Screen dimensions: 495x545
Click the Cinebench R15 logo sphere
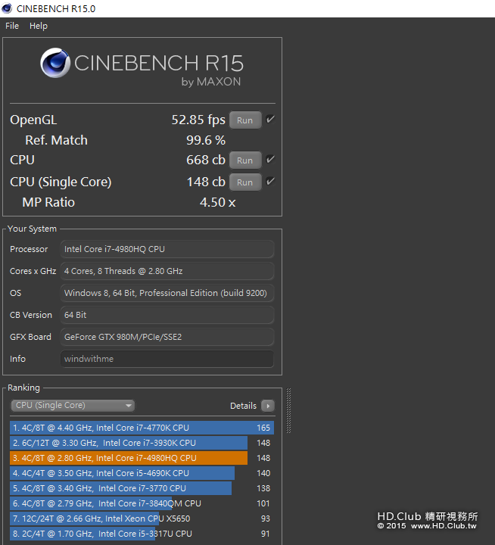pyautogui.click(x=55, y=63)
